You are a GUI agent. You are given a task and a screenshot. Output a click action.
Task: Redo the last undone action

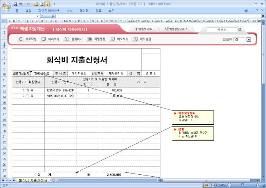(28, 4)
